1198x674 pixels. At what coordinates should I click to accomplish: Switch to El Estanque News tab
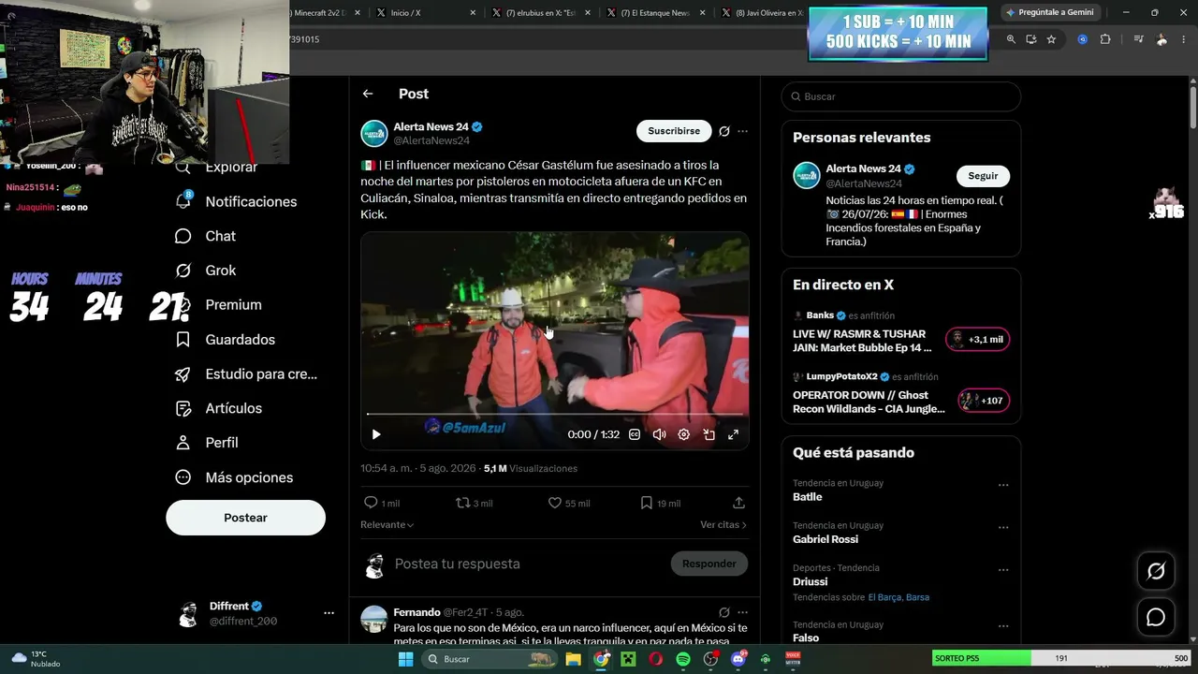[655, 13]
